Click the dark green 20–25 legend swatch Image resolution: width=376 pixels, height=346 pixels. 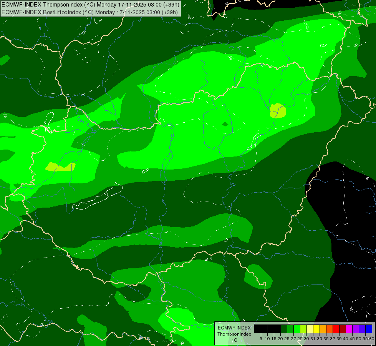point(284,329)
